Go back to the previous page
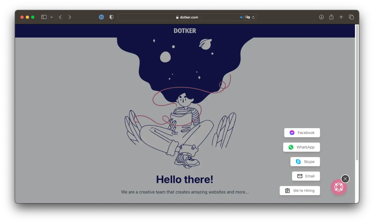 pos(60,17)
